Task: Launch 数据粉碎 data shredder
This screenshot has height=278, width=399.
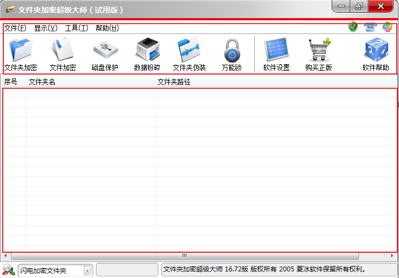Action: pyautogui.click(x=147, y=55)
